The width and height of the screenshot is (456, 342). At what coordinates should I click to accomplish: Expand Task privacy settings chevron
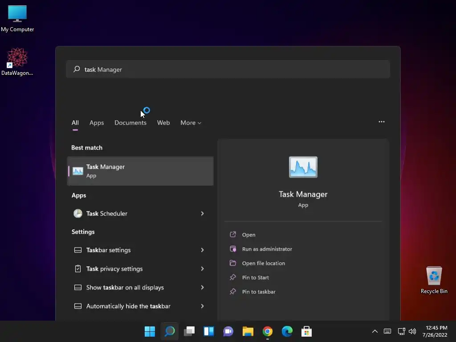point(203,269)
